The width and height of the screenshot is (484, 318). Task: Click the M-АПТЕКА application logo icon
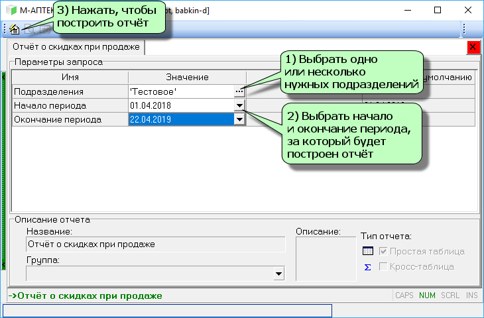coord(11,10)
